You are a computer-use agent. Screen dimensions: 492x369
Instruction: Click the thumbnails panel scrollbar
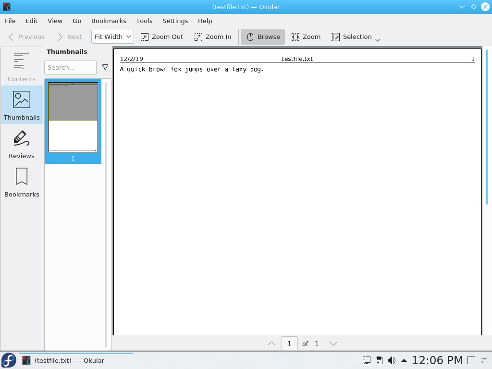coord(106,214)
